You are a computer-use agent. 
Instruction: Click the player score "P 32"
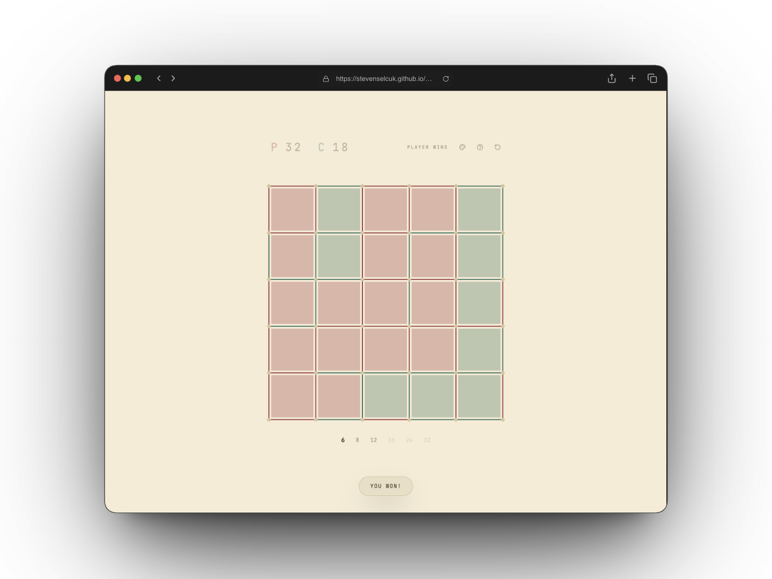click(286, 147)
